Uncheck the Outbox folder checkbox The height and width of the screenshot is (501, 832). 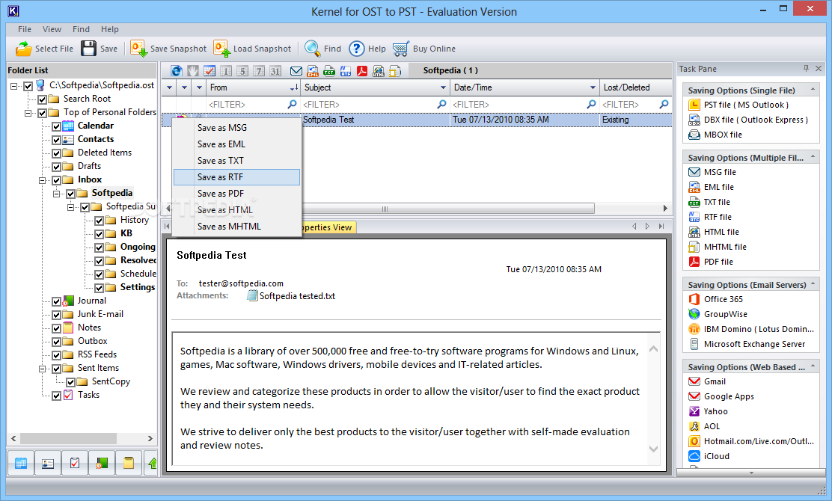[x=56, y=342]
